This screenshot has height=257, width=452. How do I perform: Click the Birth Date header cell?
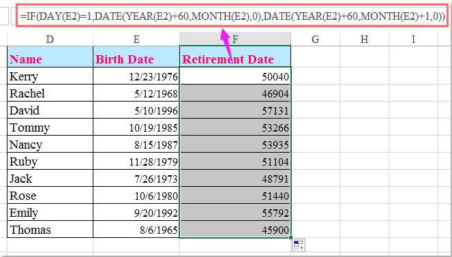click(136, 57)
